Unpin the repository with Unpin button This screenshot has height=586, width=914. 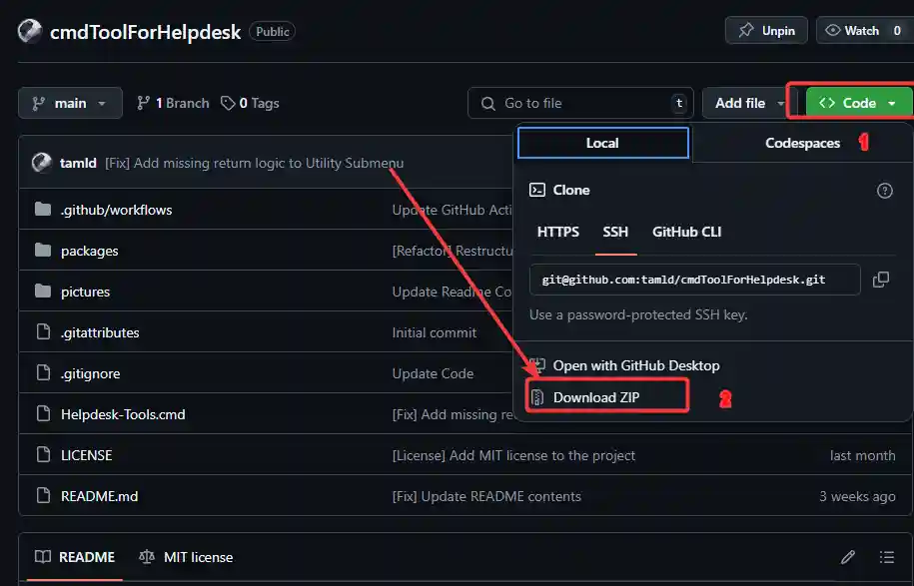(767, 31)
